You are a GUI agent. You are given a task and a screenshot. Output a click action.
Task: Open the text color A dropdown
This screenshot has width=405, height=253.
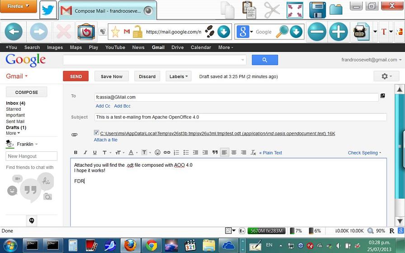tap(133, 153)
